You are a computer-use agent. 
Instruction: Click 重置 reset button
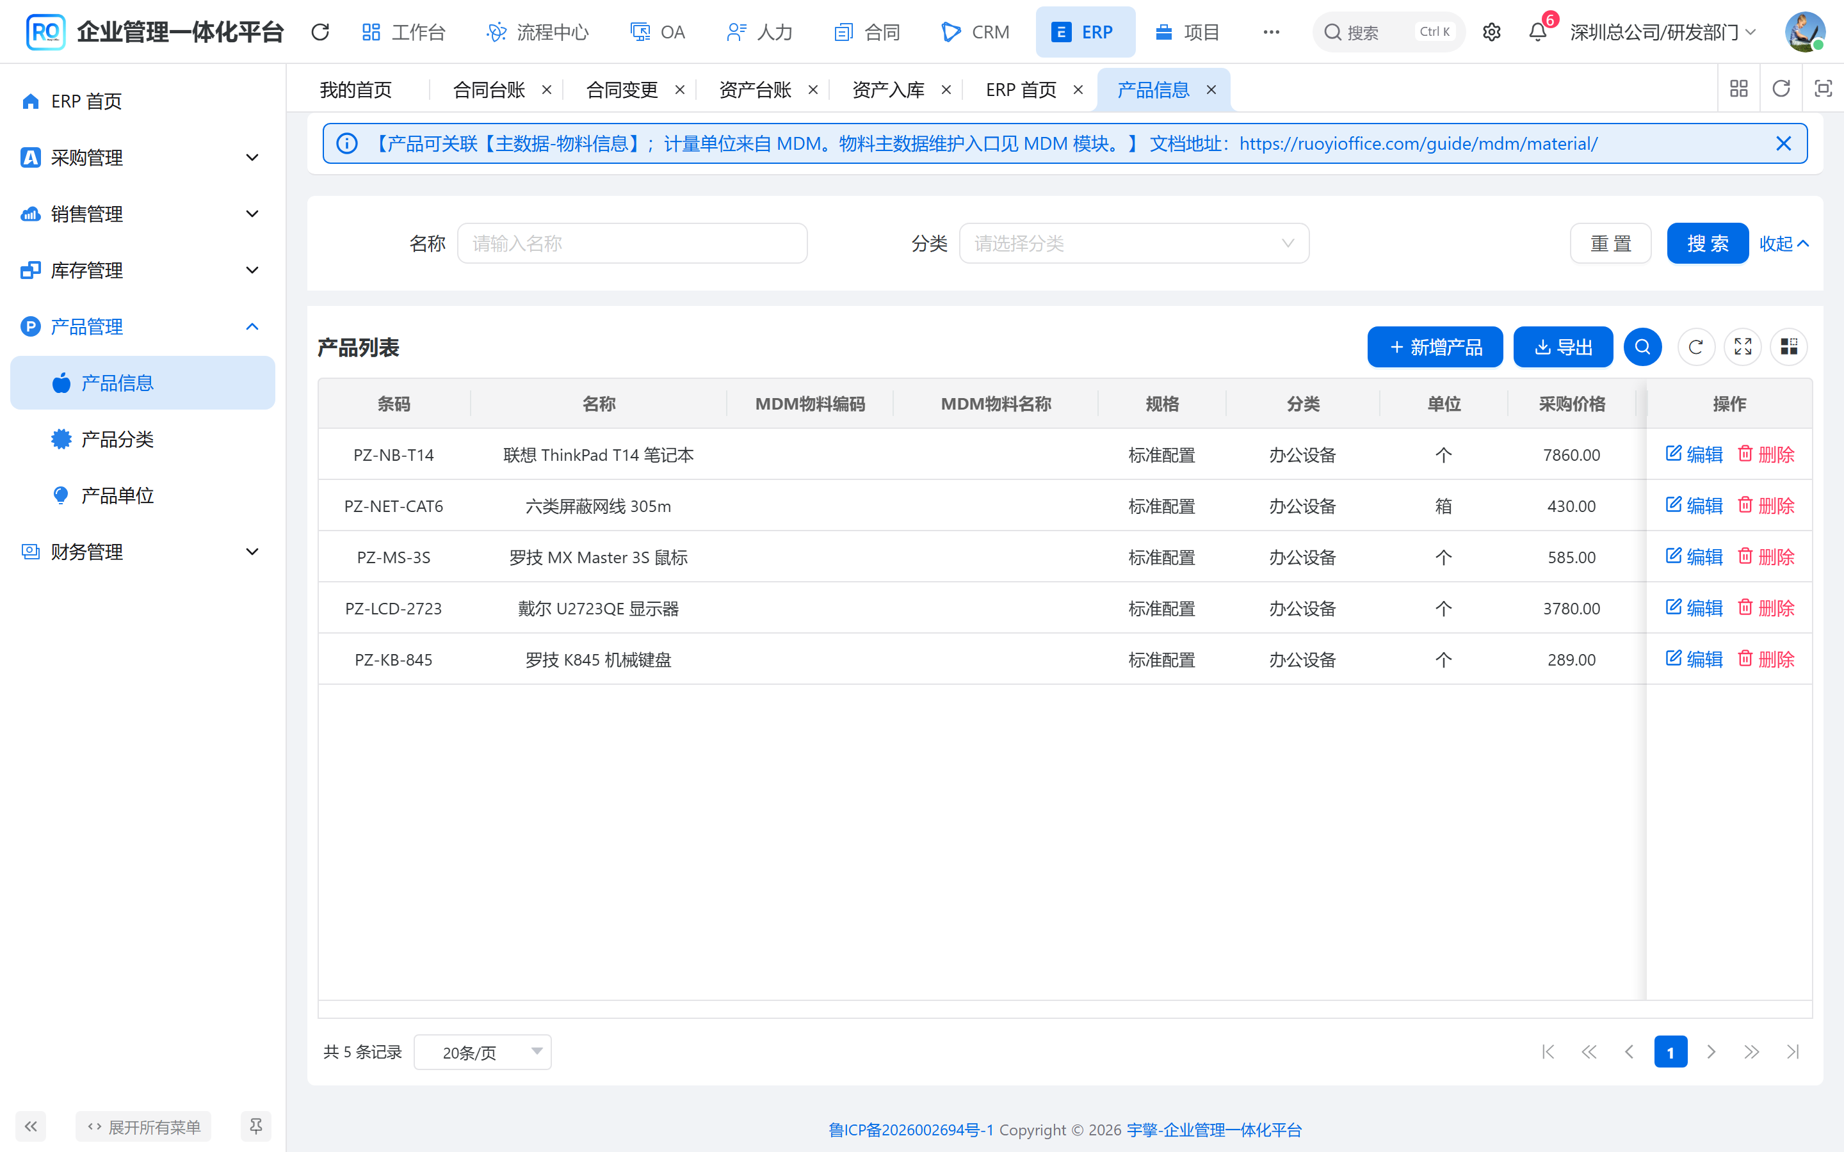[1610, 243]
